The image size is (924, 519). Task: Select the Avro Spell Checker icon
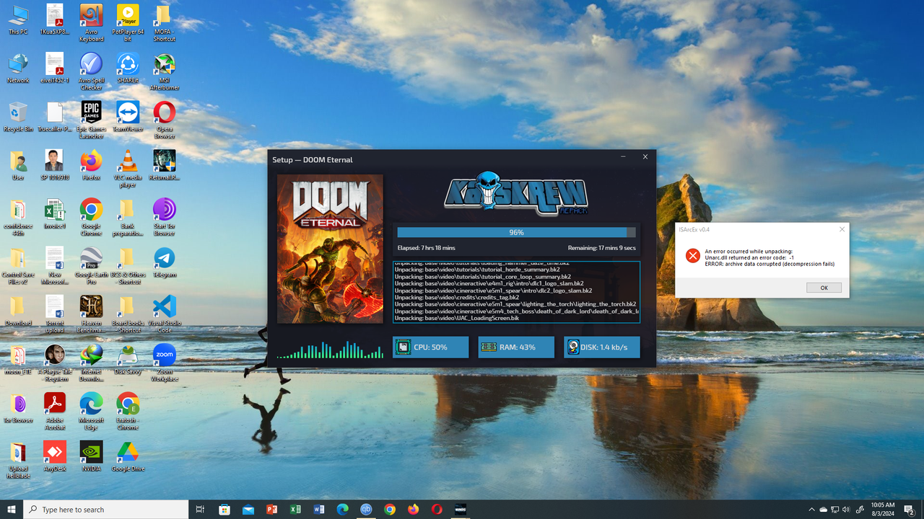(91, 71)
